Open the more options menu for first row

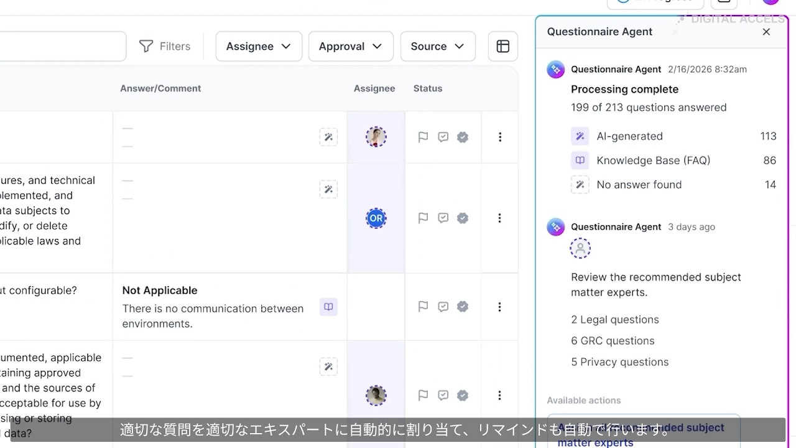[x=500, y=137]
